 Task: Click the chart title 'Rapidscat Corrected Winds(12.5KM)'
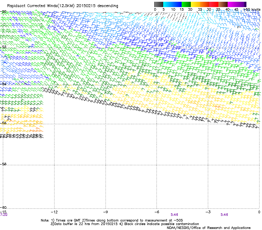tap(41, 6)
